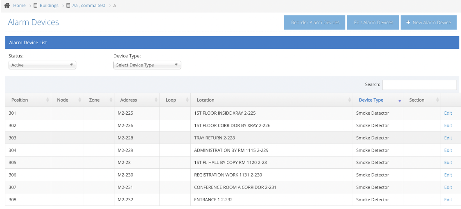Click TRAY RETURN 2-228 location text

point(215,138)
